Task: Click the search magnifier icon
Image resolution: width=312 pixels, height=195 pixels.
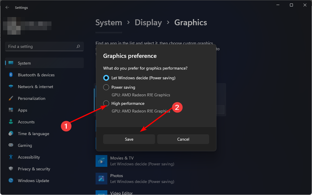Action: coord(78,46)
